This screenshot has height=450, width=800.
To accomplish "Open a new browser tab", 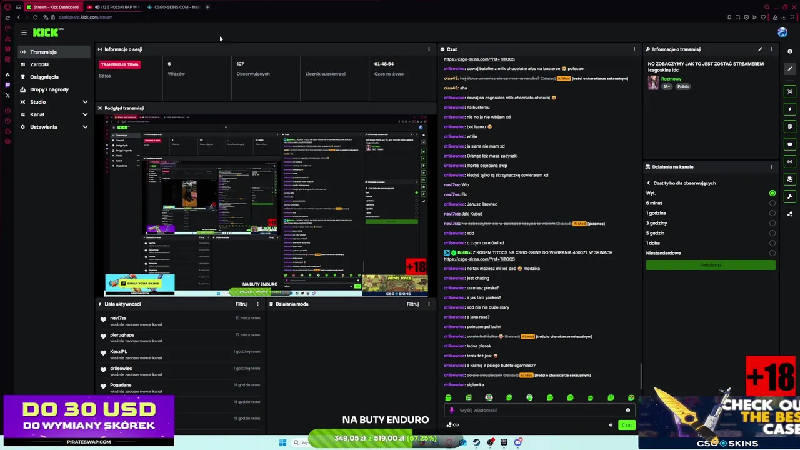I will click(x=208, y=7).
